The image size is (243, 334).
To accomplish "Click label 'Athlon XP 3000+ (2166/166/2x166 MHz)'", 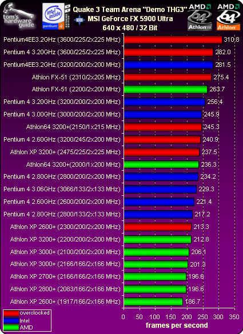I will [65, 264].
